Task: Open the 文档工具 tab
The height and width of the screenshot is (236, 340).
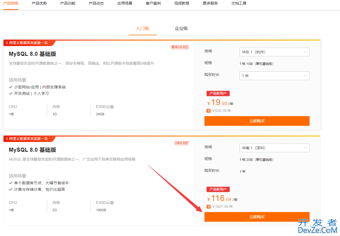Action: tap(239, 4)
